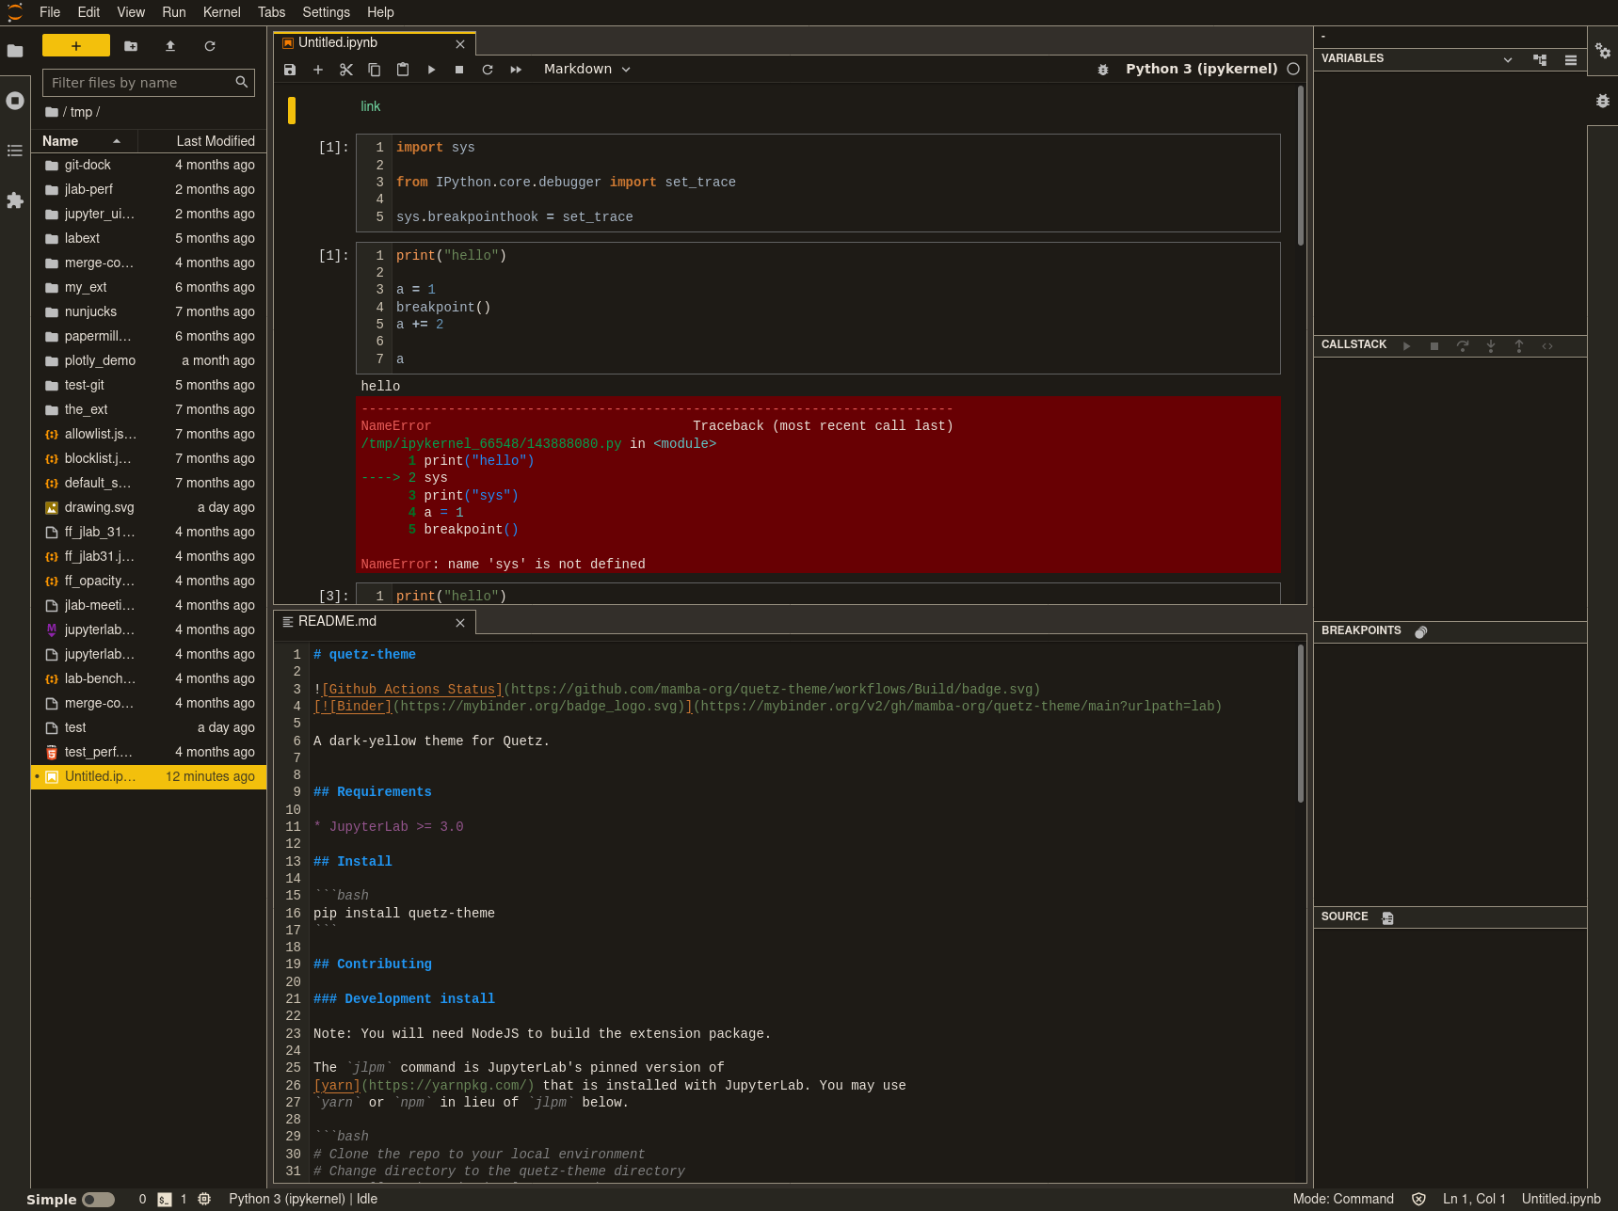Image resolution: width=1618 pixels, height=1211 pixels.
Task: Collapse the BREAKPOINTS panel header
Action: pos(1361,630)
